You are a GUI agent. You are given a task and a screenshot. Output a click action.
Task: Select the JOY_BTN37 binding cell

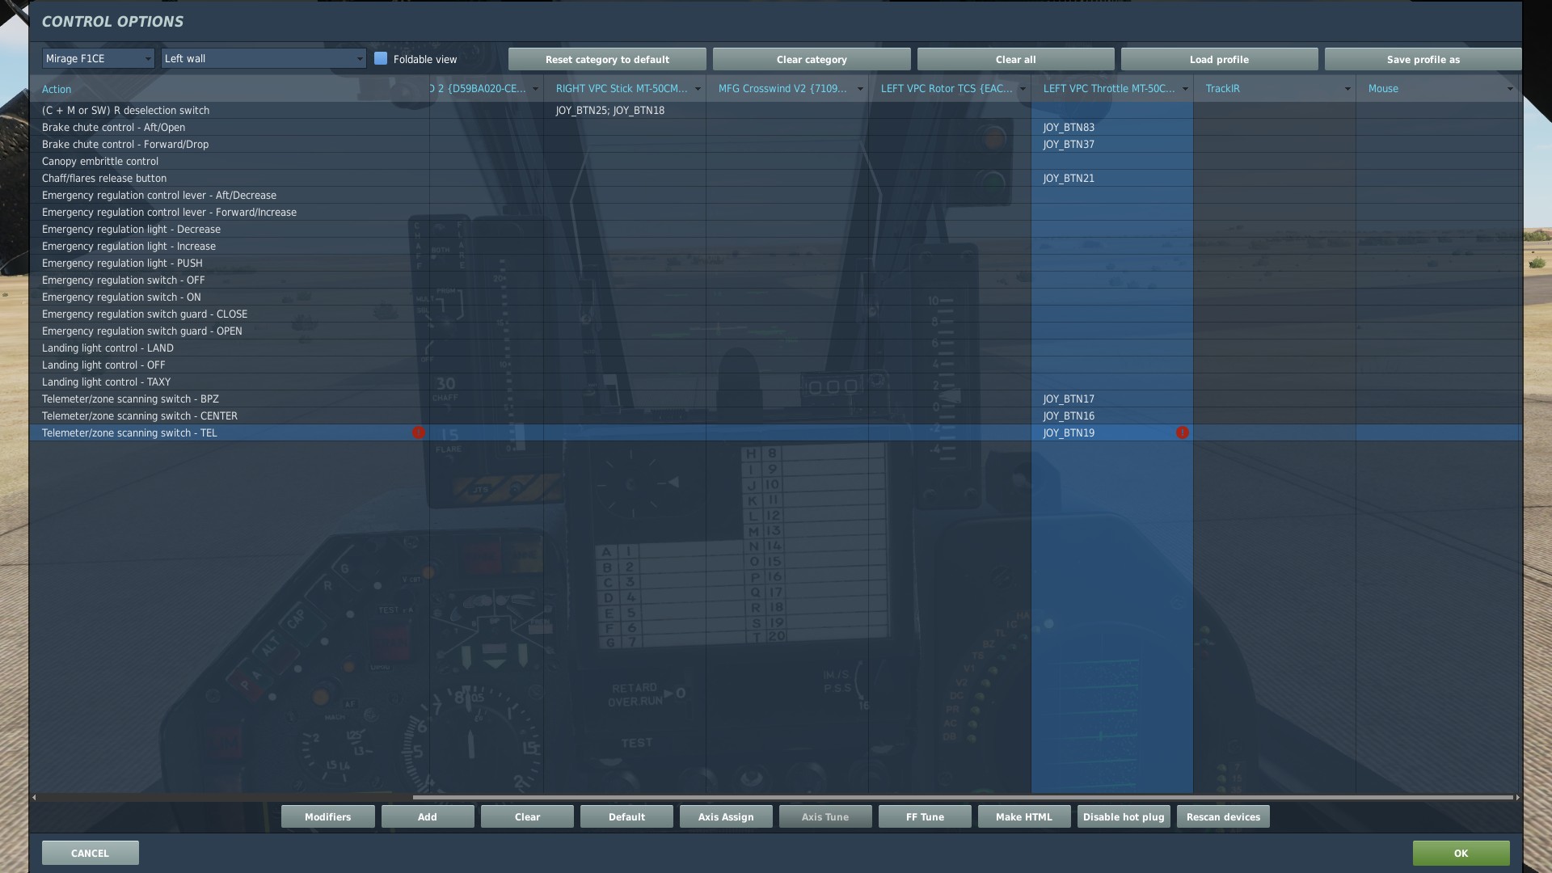click(x=1112, y=145)
